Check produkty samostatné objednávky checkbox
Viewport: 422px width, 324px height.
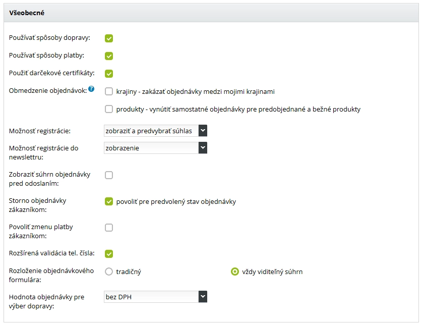coord(109,109)
